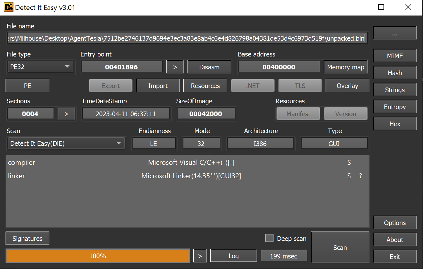Click the arrow button next to Sections count
This screenshot has width=423, height=269.
pos(66,114)
